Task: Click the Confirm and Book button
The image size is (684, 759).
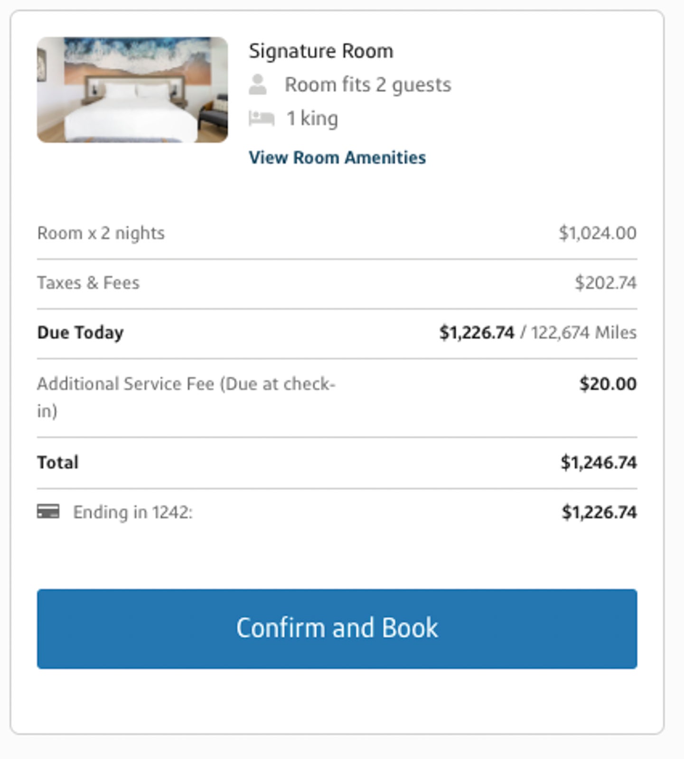Action: pos(337,629)
